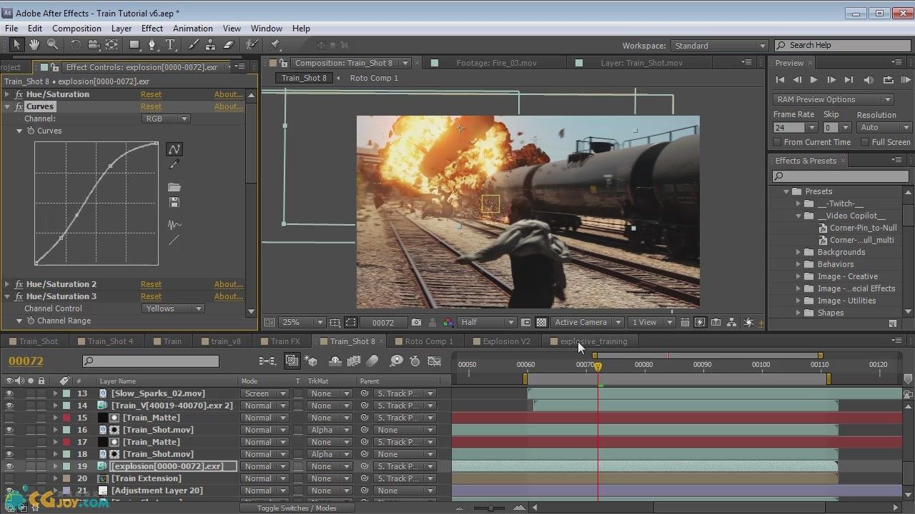Screen dimensions: 915x514
Task: Expand the Backgrounds presets folder
Action: 798,252
